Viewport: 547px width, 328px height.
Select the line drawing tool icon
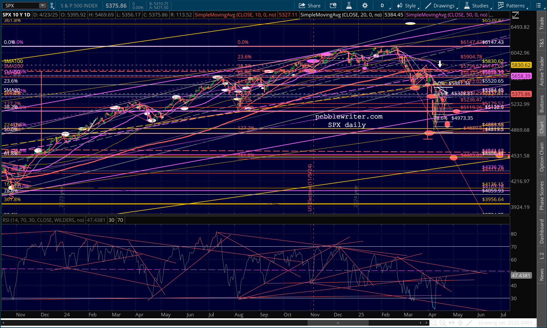(x=469, y=323)
